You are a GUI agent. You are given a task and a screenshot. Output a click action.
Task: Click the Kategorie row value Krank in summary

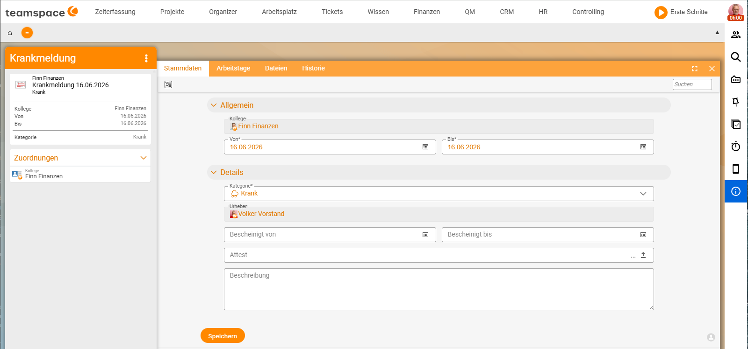[140, 137]
